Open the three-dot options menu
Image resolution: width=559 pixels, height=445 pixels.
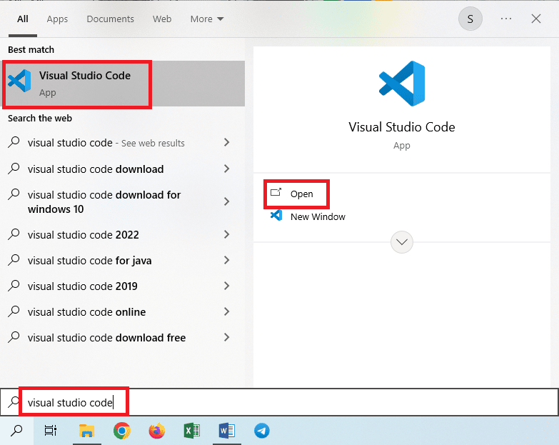click(506, 19)
